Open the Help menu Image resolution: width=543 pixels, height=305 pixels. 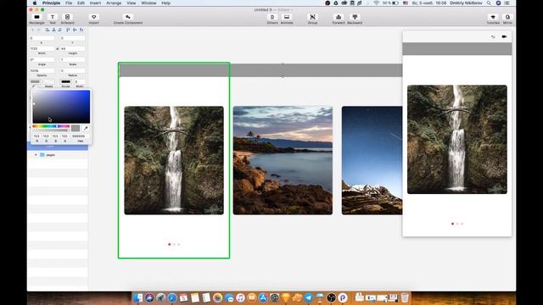click(x=166, y=3)
